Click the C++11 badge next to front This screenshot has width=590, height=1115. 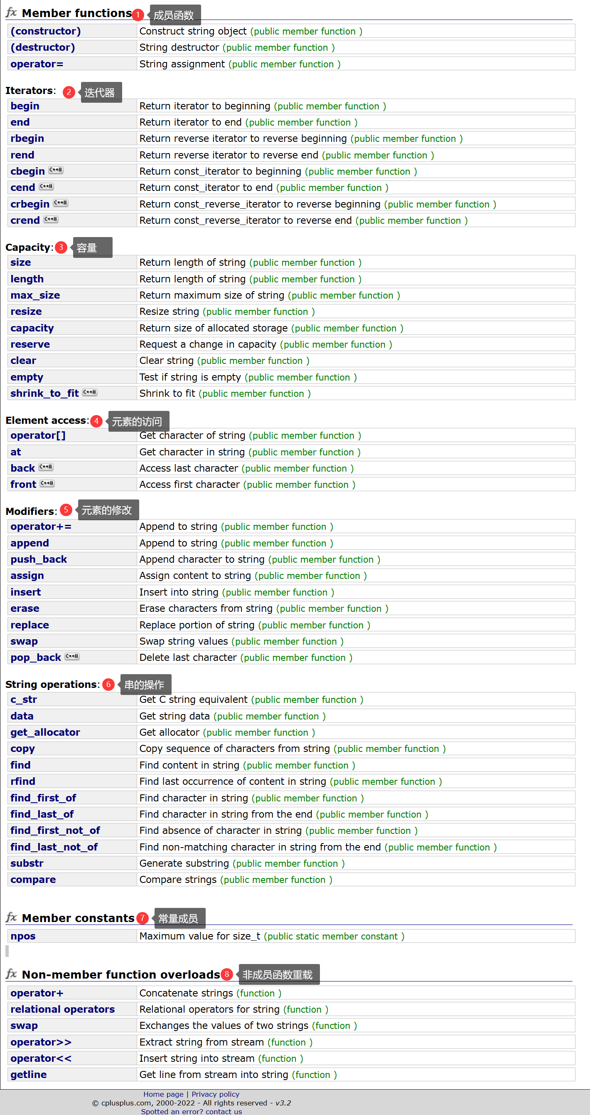coord(47,483)
